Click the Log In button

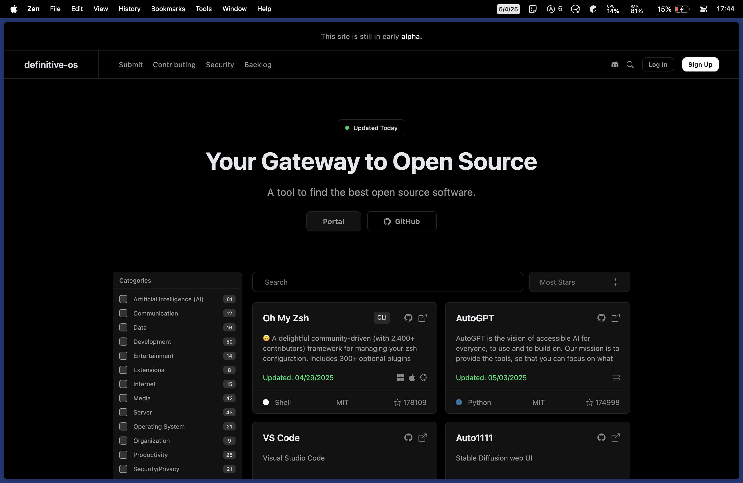pos(658,64)
